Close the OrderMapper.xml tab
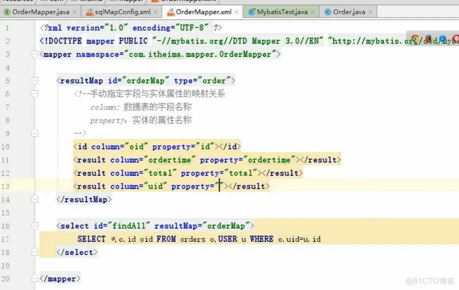The width and height of the screenshot is (459, 290). pos(237,12)
